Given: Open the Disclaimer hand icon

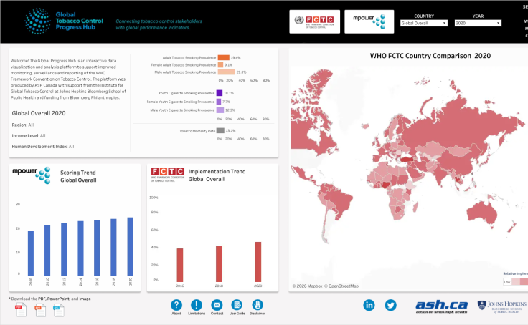Looking at the screenshot, I should (x=258, y=305).
